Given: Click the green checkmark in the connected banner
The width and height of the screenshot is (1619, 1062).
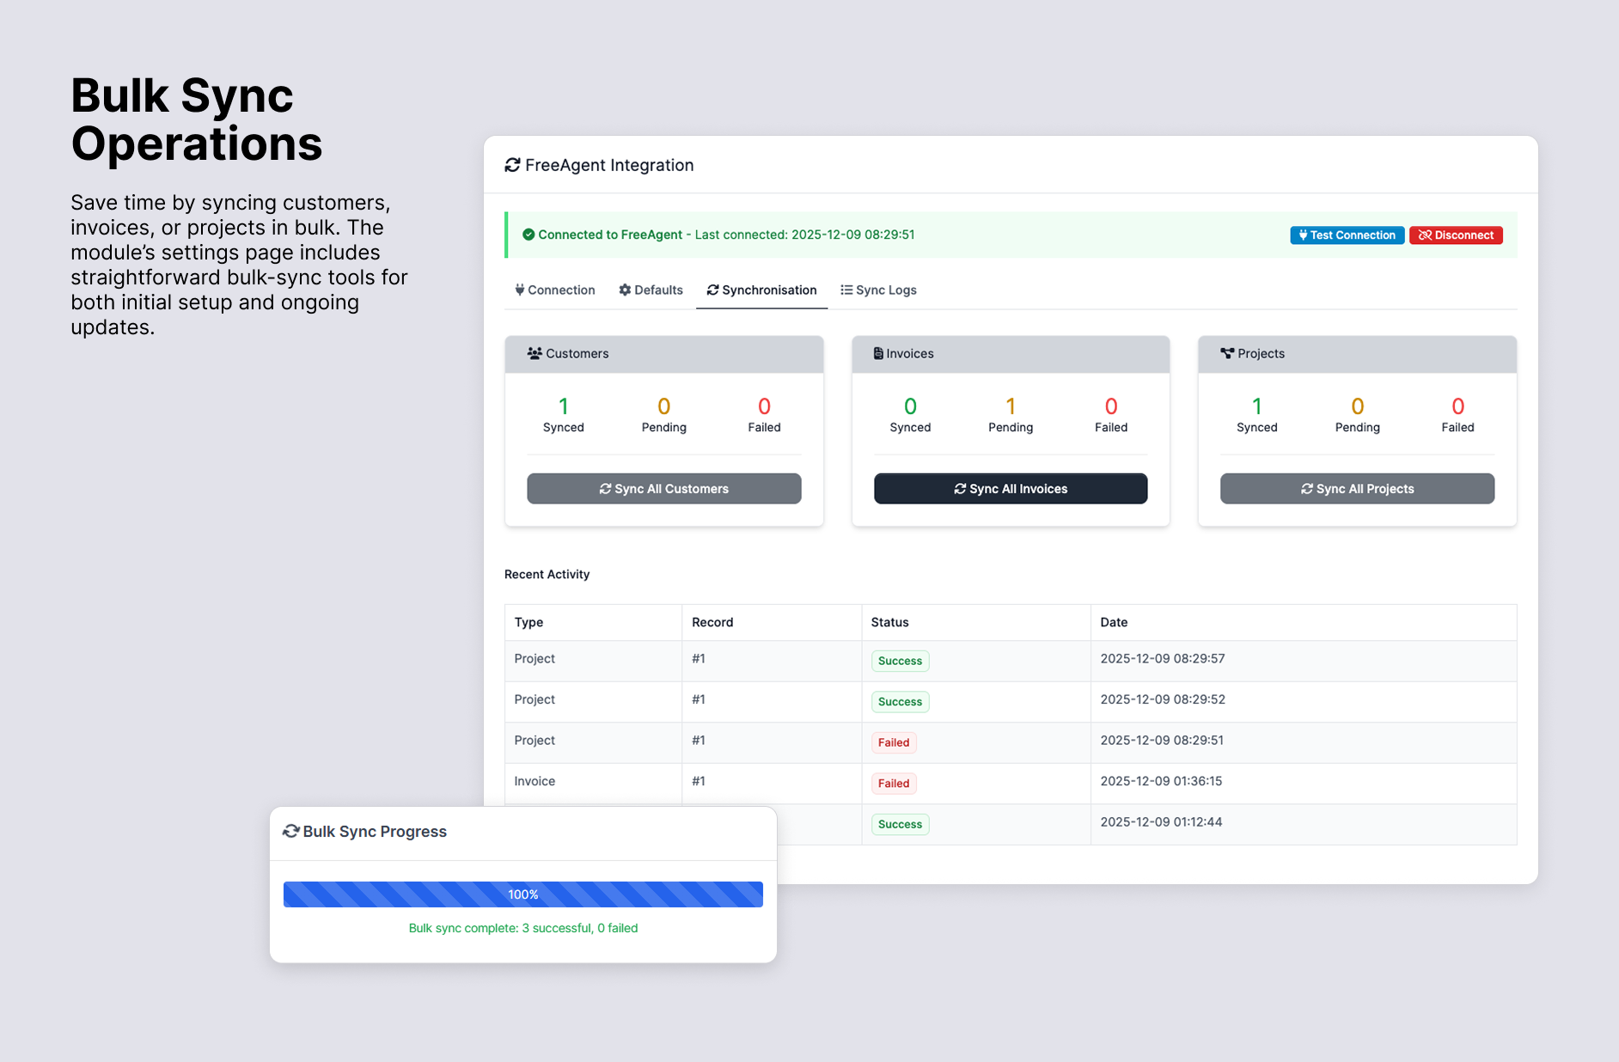Looking at the screenshot, I should pos(529,234).
